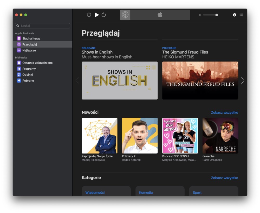Click the HEIKO MARTENS author text
This screenshot has height=213, width=260.
click(178, 57)
